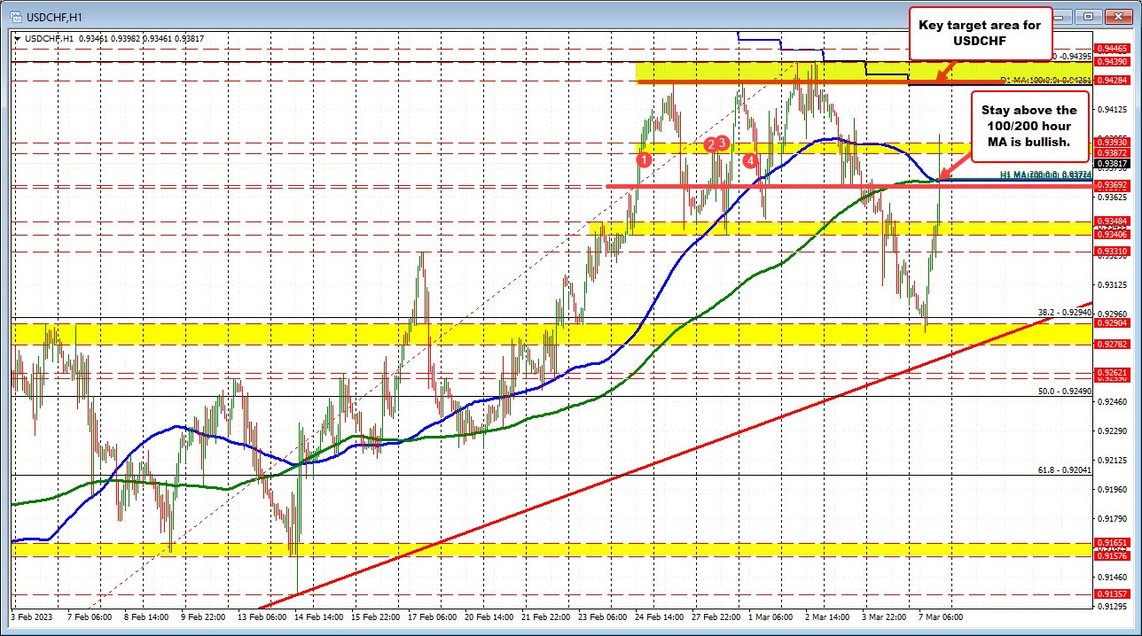Viewport: 1142px width, 636px height.
Task: Click the current price label 0.93817
Action: pyautogui.click(x=1113, y=164)
